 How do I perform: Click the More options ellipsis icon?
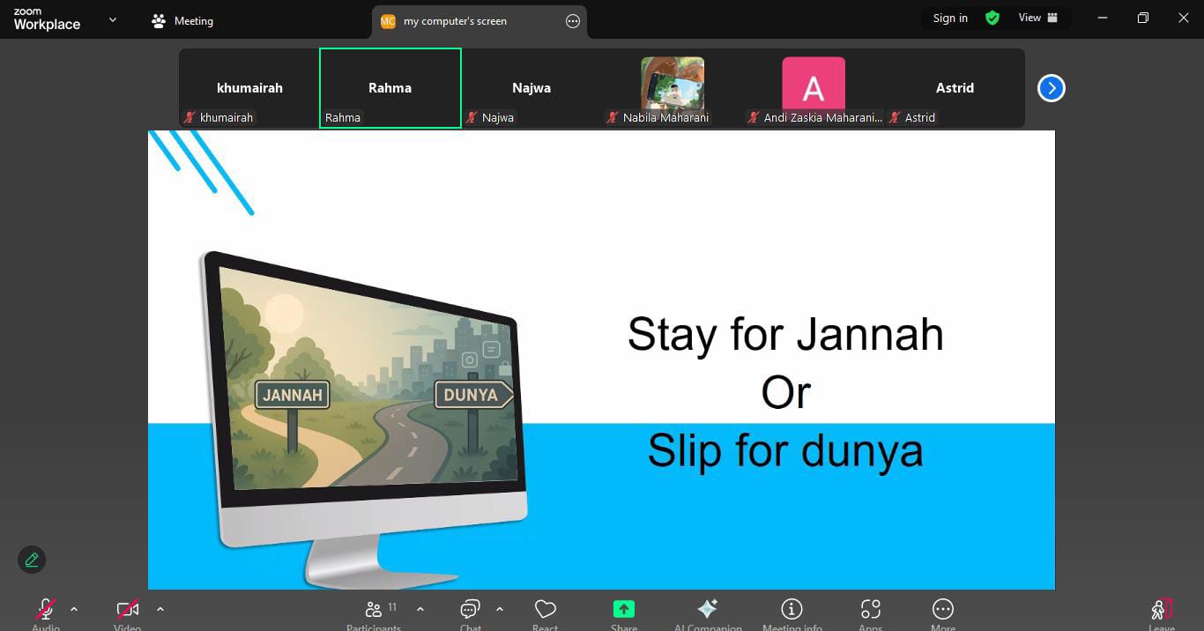[942, 610]
